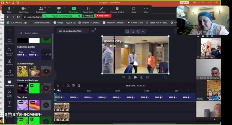The width and height of the screenshot is (232, 125).
Task: Open the hamburger menu in Clipchamp sidebar
Action: pos(9,31)
